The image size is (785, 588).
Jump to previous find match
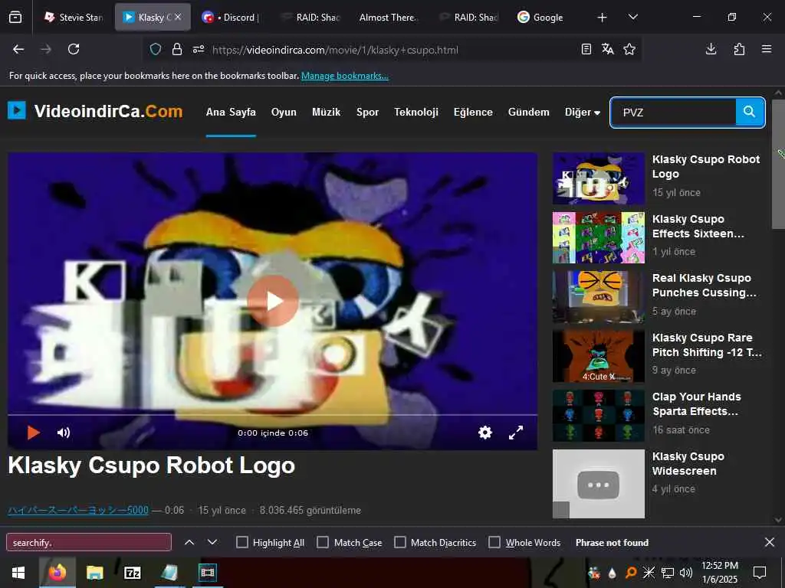coord(189,543)
